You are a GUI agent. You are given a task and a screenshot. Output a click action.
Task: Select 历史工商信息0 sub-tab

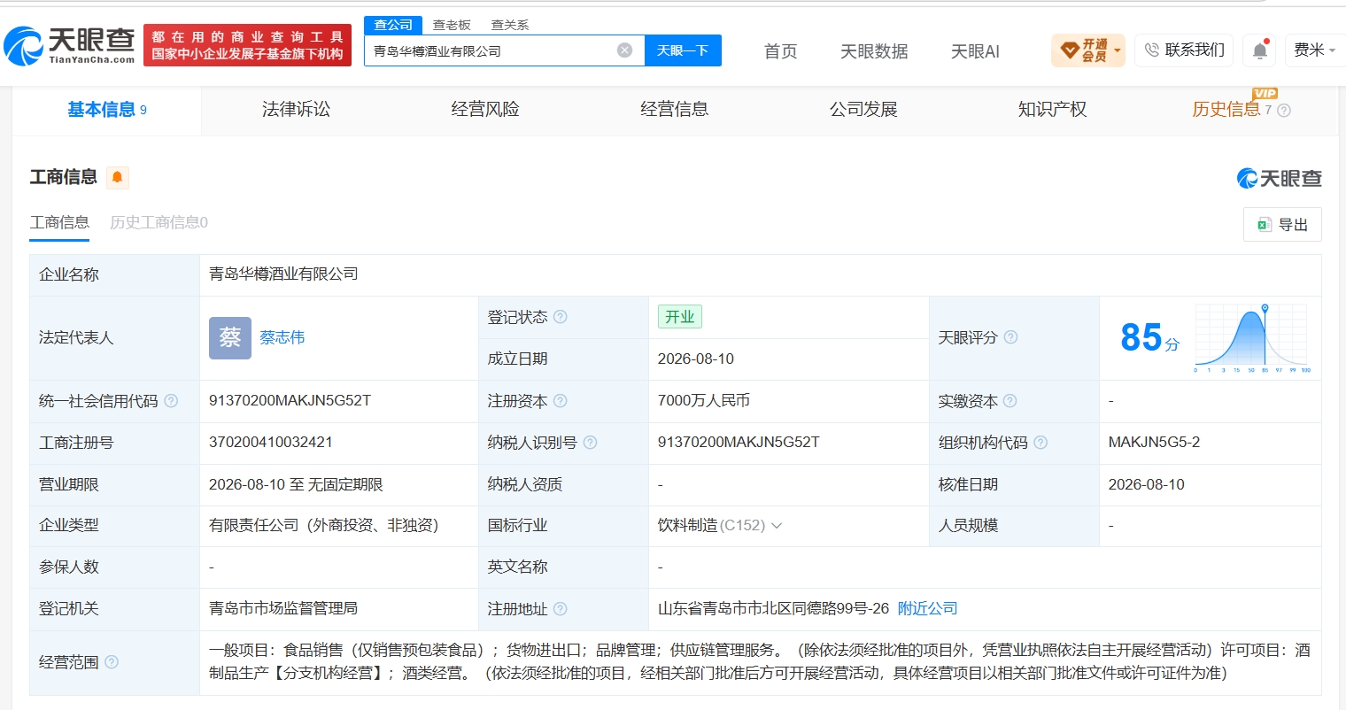tap(159, 222)
